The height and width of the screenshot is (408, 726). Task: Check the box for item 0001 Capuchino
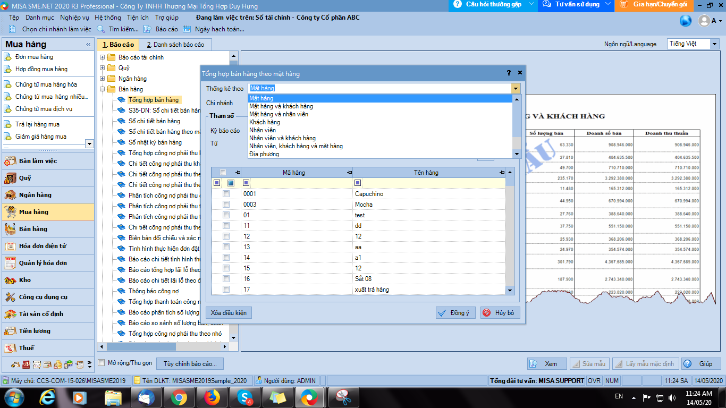coord(226,194)
